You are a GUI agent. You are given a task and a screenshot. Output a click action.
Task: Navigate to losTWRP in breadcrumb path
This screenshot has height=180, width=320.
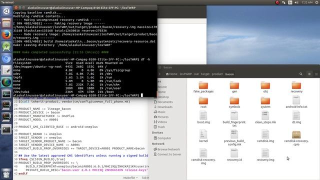185,74
